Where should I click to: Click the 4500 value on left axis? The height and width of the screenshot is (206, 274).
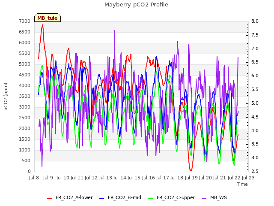25,75
